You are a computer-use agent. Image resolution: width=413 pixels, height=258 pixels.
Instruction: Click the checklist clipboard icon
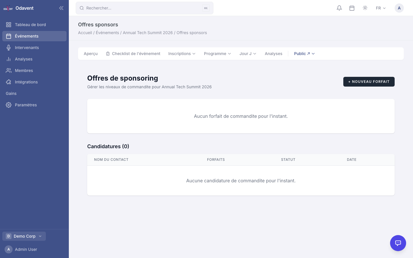point(108,54)
